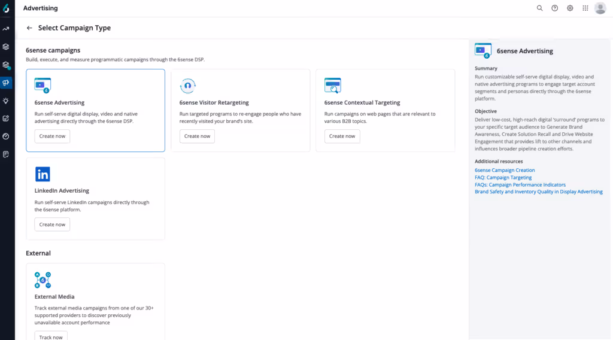The image size is (613, 340).
Task: Open the gauge dashboard sidebar icon
Action: coord(6,136)
